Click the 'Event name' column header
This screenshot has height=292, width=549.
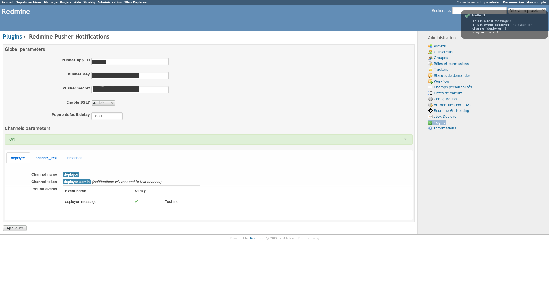[75, 191]
